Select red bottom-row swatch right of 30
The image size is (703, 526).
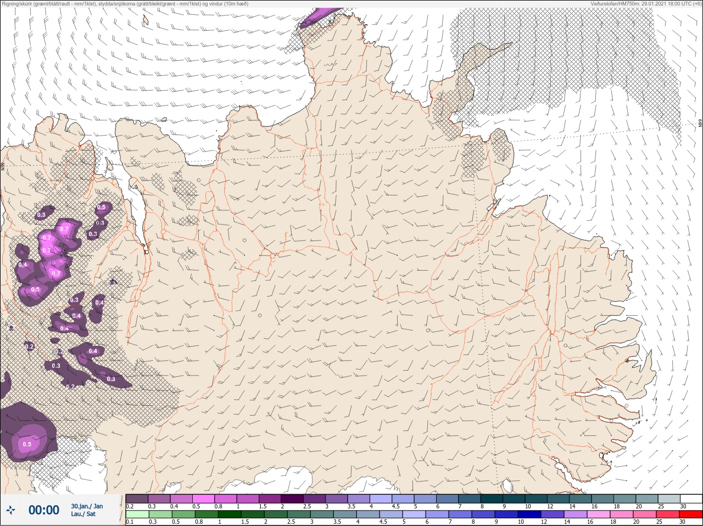[691, 514]
